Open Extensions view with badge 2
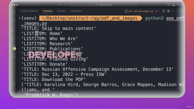 point(13,47)
